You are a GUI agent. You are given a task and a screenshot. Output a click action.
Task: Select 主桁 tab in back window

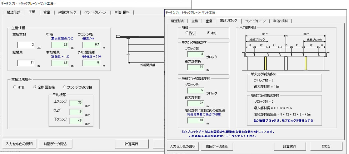tap(32, 12)
